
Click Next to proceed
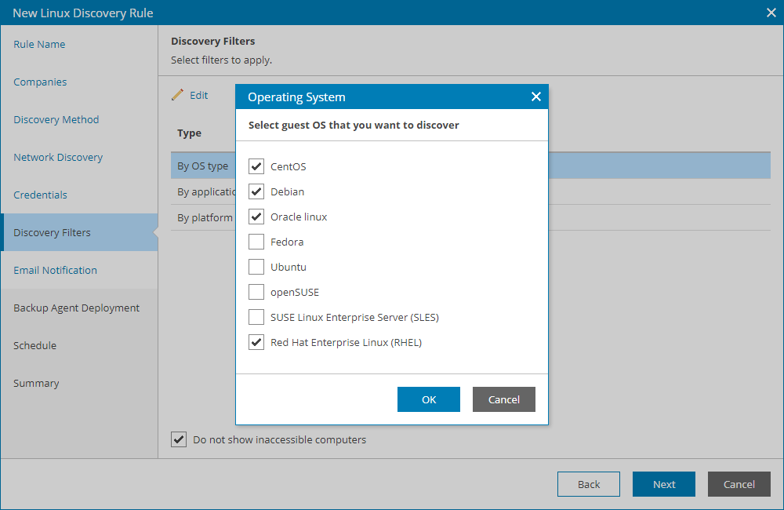663,484
